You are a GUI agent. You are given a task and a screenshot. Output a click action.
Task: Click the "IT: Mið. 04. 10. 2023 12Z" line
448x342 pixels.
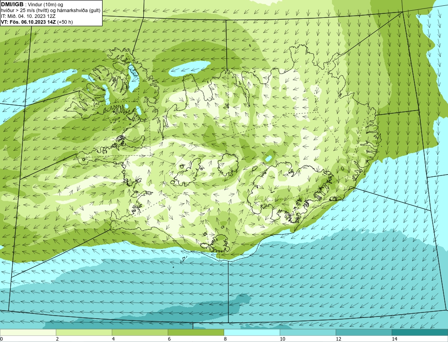(x=28, y=16)
